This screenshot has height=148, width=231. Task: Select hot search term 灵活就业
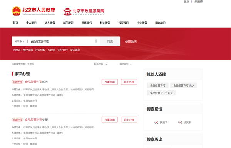click(x=75, y=50)
